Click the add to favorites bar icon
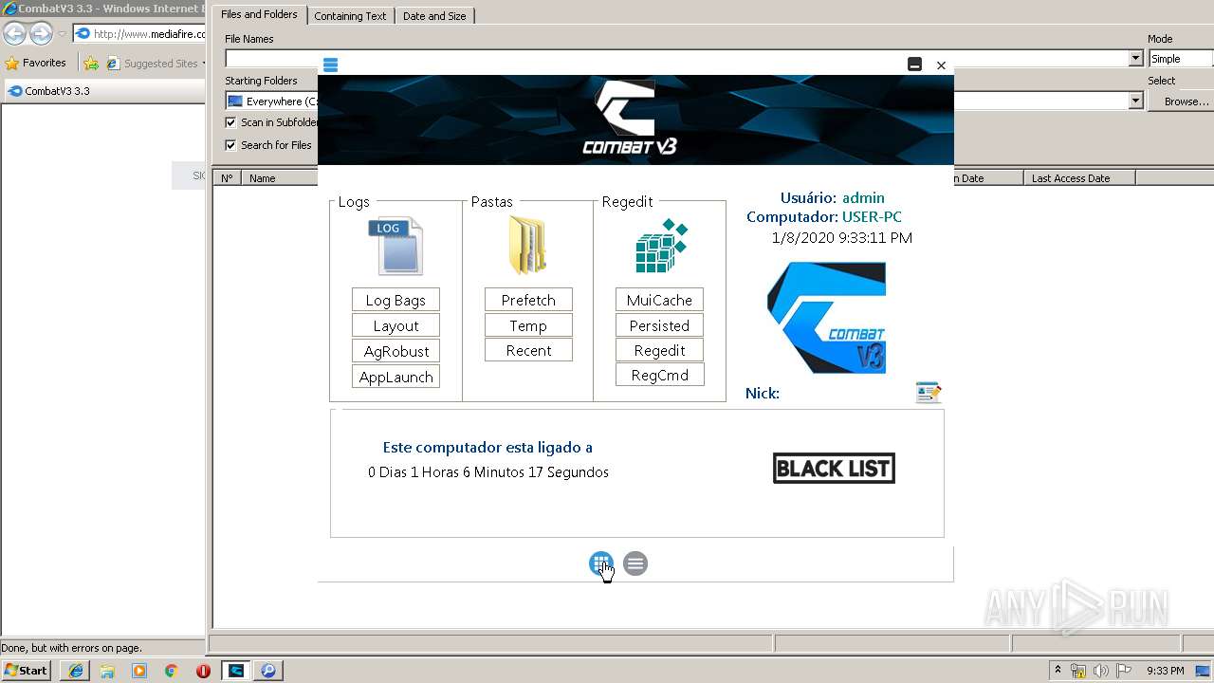Image resolution: width=1214 pixels, height=683 pixels. (x=91, y=64)
